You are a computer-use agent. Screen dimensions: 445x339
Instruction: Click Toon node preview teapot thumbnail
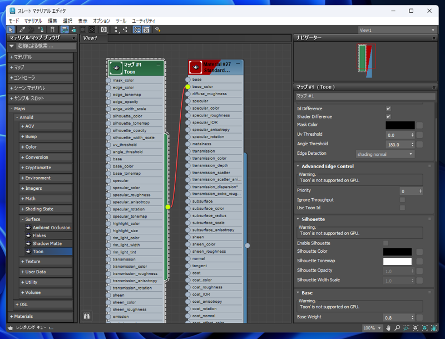click(x=116, y=68)
